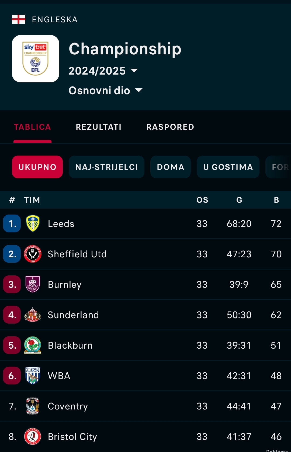Viewport: 291px width, 452px height.
Task: Tap the Sunderland club crest
Action: pyautogui.click(x=33, y=315)
